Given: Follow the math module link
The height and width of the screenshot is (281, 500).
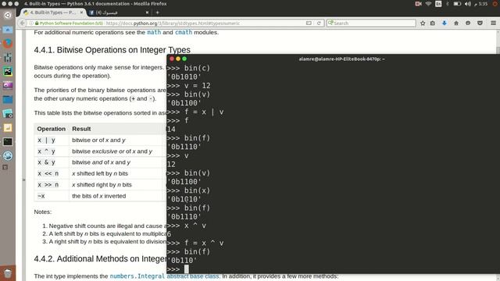Looking at the screenshot, I should [154, 32].
